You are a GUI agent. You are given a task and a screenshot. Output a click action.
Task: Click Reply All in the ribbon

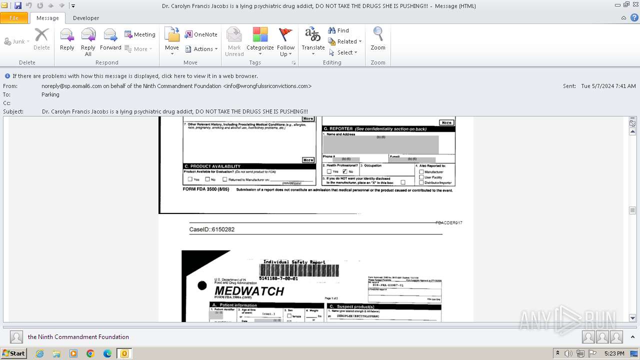click(x=88, y=42)
